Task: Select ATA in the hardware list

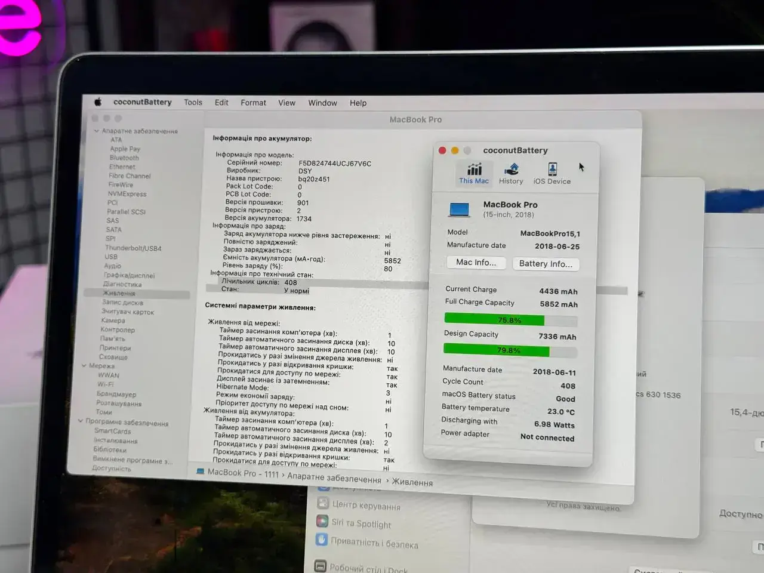Action: pyautogui.click(x=116, y=140)
